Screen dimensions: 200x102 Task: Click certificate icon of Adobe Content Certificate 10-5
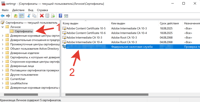(x=64, y=28)
